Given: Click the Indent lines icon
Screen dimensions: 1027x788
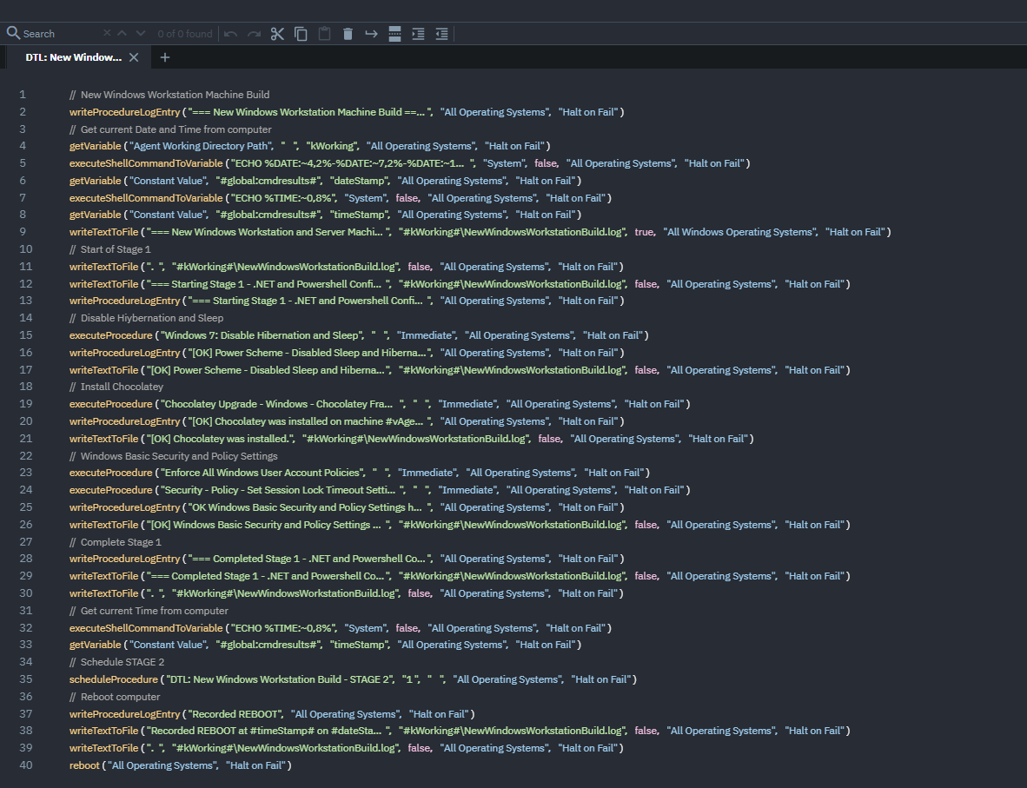Looking at the screenshot, I should click(x=418, y=34).
